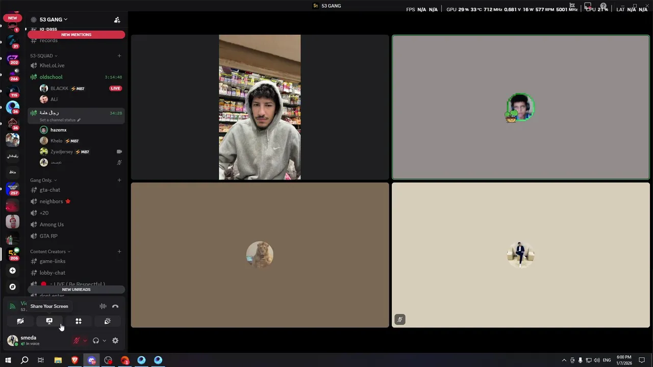Open smeda user profile avatar
This screenshot has width=653, height=367.
[13, 340]
